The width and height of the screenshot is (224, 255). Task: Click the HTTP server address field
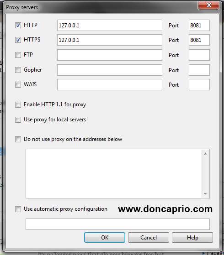[x=110, y=26]
